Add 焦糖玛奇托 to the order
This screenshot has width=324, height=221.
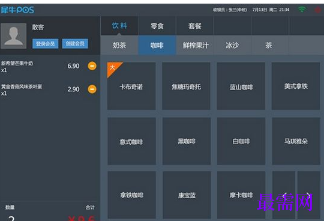tap(186, 86)
